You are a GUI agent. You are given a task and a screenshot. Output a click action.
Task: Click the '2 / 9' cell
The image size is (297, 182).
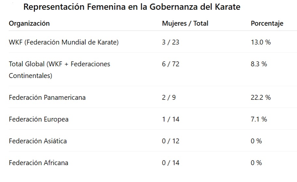tap(169, 97)
